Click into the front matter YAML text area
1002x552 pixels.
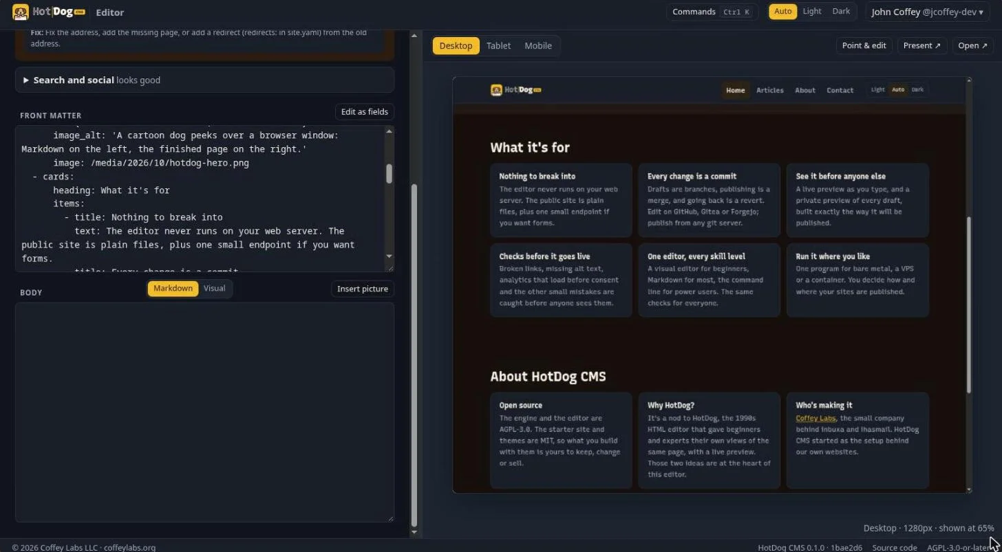point(200,199)
